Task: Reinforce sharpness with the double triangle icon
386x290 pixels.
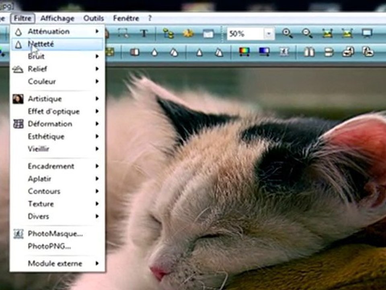Action: 219,52
